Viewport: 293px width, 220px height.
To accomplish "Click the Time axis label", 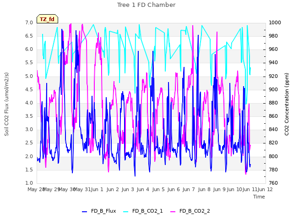I will pyautogui.click(x=259, y=197).
